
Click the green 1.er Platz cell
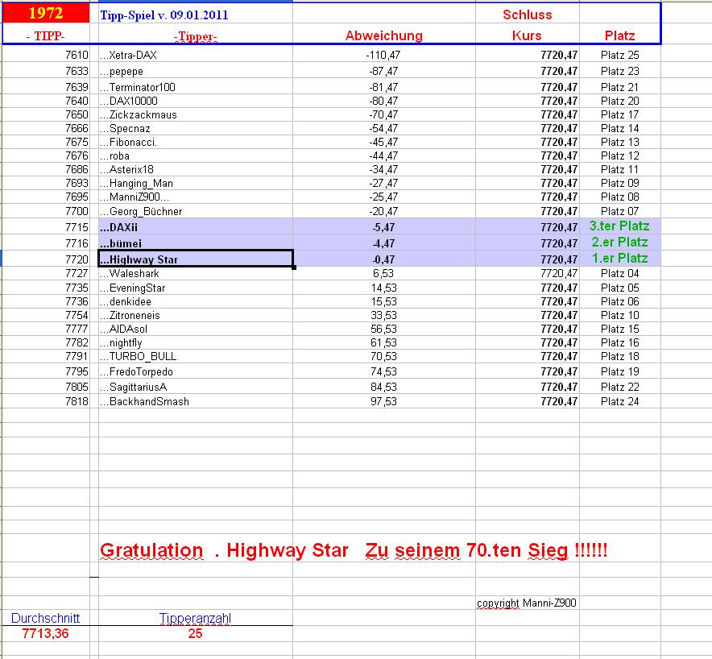click(x=619, y=258)
